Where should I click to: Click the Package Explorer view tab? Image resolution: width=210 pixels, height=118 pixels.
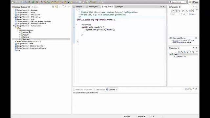pyautogui.click(x=21, y=7)
